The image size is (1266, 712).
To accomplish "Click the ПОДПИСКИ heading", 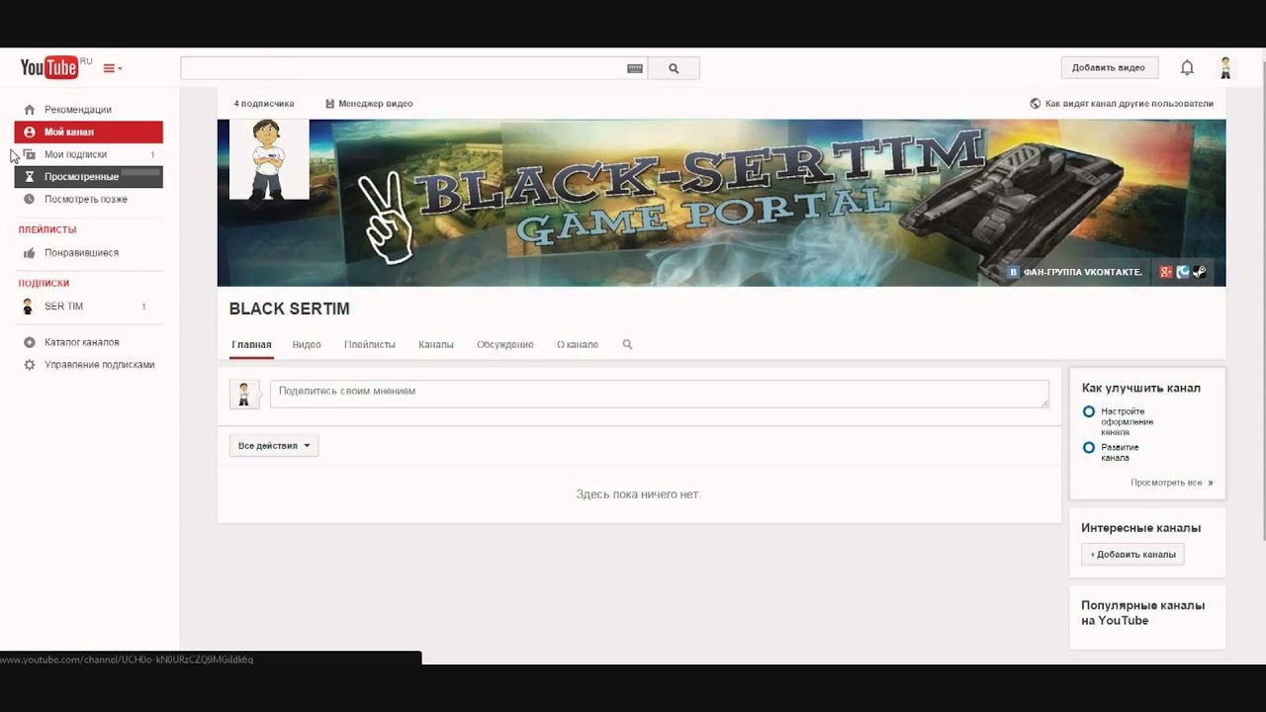I will point(44,283).
